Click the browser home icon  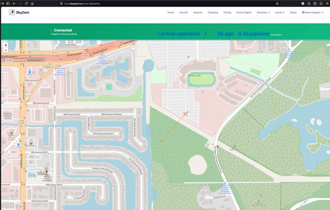click(x=32, y=4)
